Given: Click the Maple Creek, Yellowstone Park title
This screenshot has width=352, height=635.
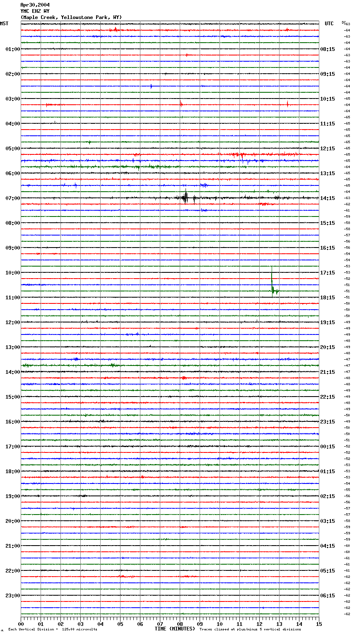Looking at the screenshot, I should point(71,17).
